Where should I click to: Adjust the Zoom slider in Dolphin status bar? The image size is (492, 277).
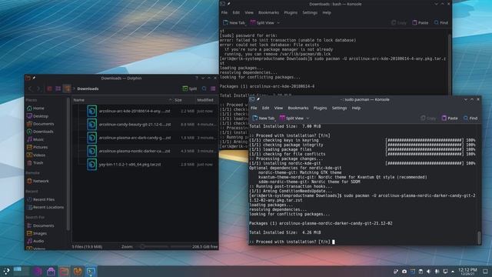[x=165, y=247]
